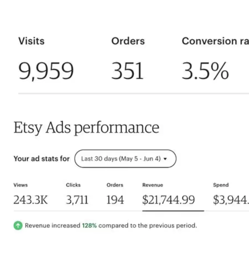Click the Visits total of 9,959

tap(46, 70)
